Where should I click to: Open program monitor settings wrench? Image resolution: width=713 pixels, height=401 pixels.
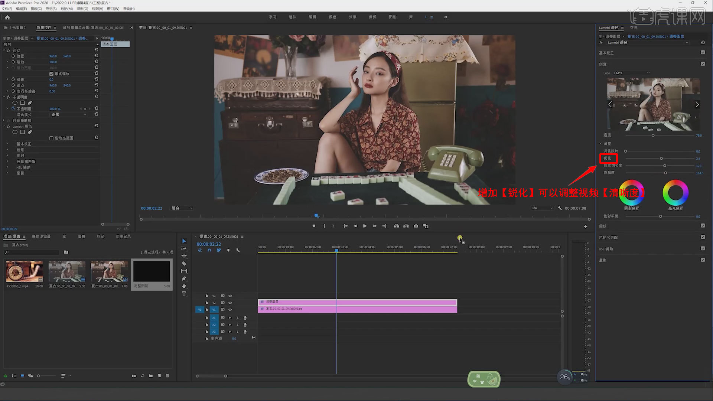560,208
